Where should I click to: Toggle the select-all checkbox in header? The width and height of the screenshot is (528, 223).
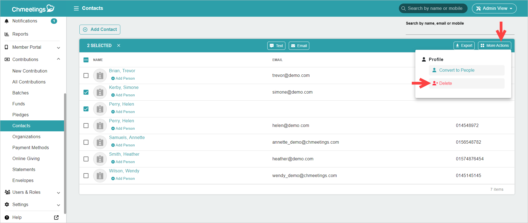click(86, 60)
